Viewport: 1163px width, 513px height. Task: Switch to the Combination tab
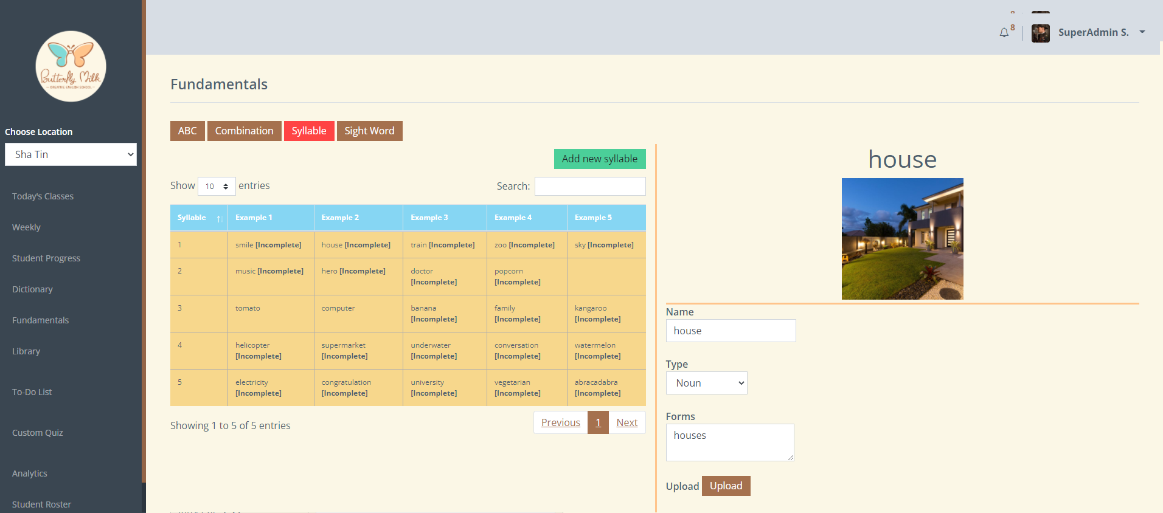(x=244, y=131)
